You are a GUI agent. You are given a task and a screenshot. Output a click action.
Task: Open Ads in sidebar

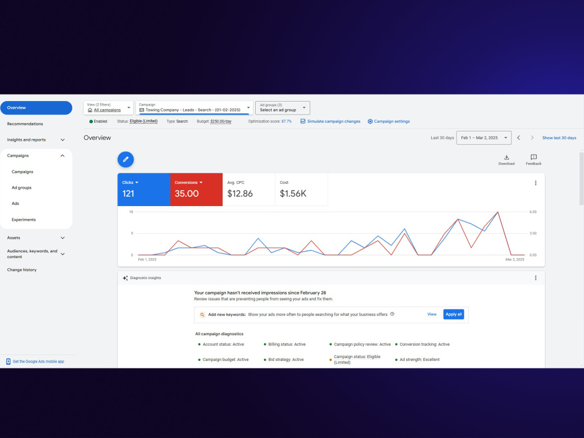point(15,203)
